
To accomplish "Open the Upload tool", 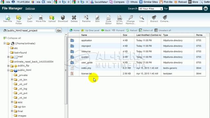I will point(52,19).
